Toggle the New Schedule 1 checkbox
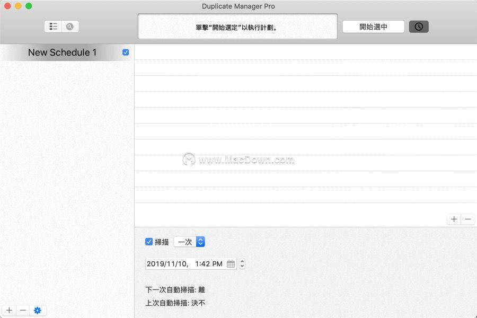Screen dimensions: 477x318 [125, 52]
